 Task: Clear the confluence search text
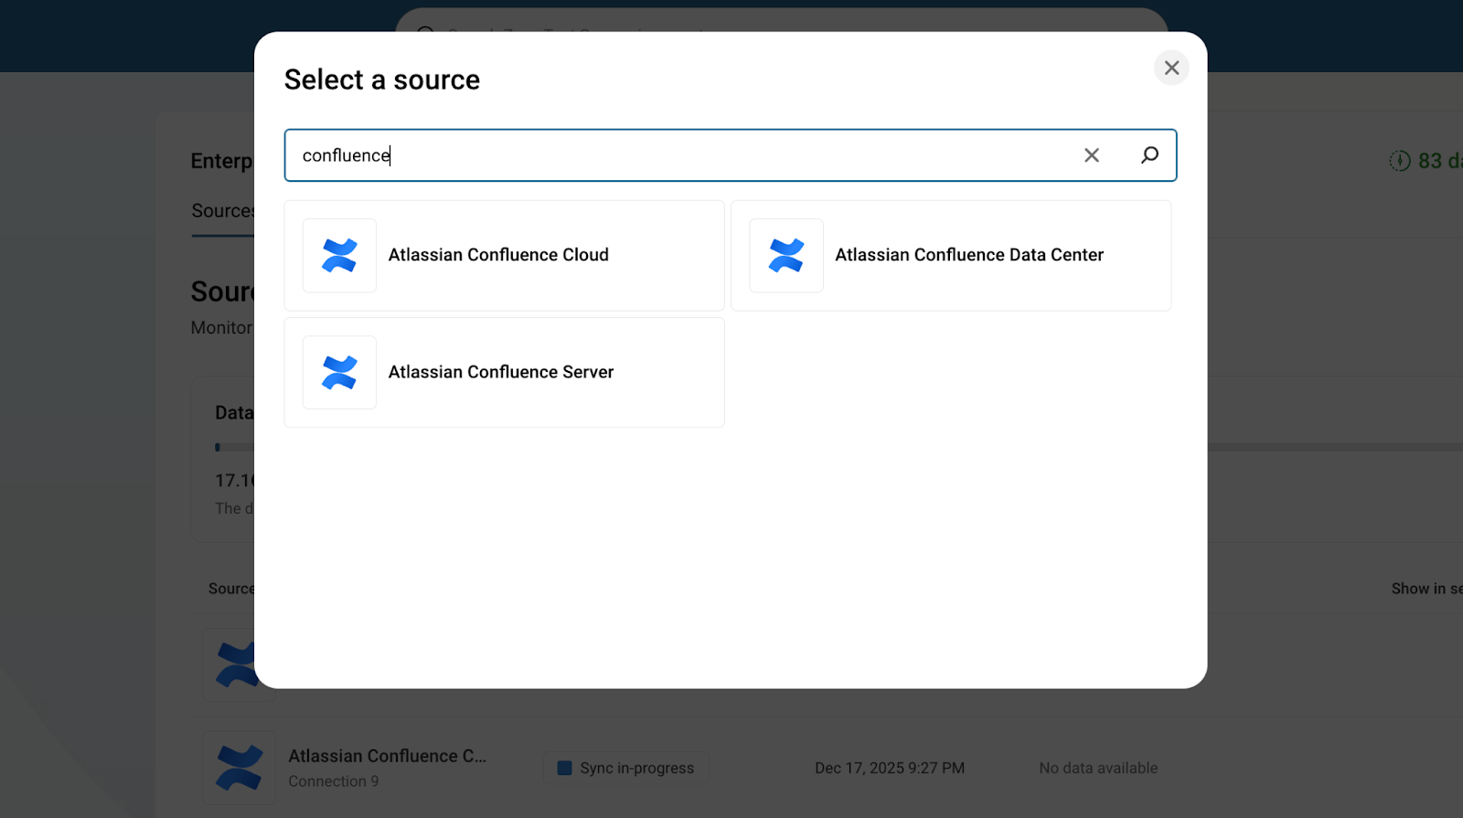(x=1091, y=155)
